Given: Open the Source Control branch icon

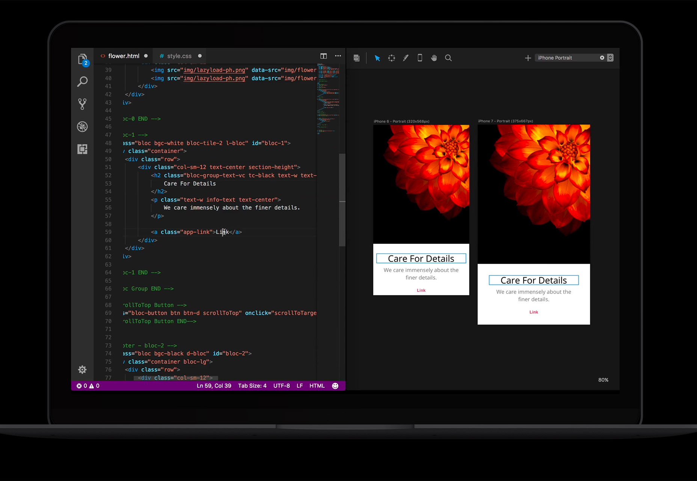Looking at the screenshot, I should pos(82,104).
